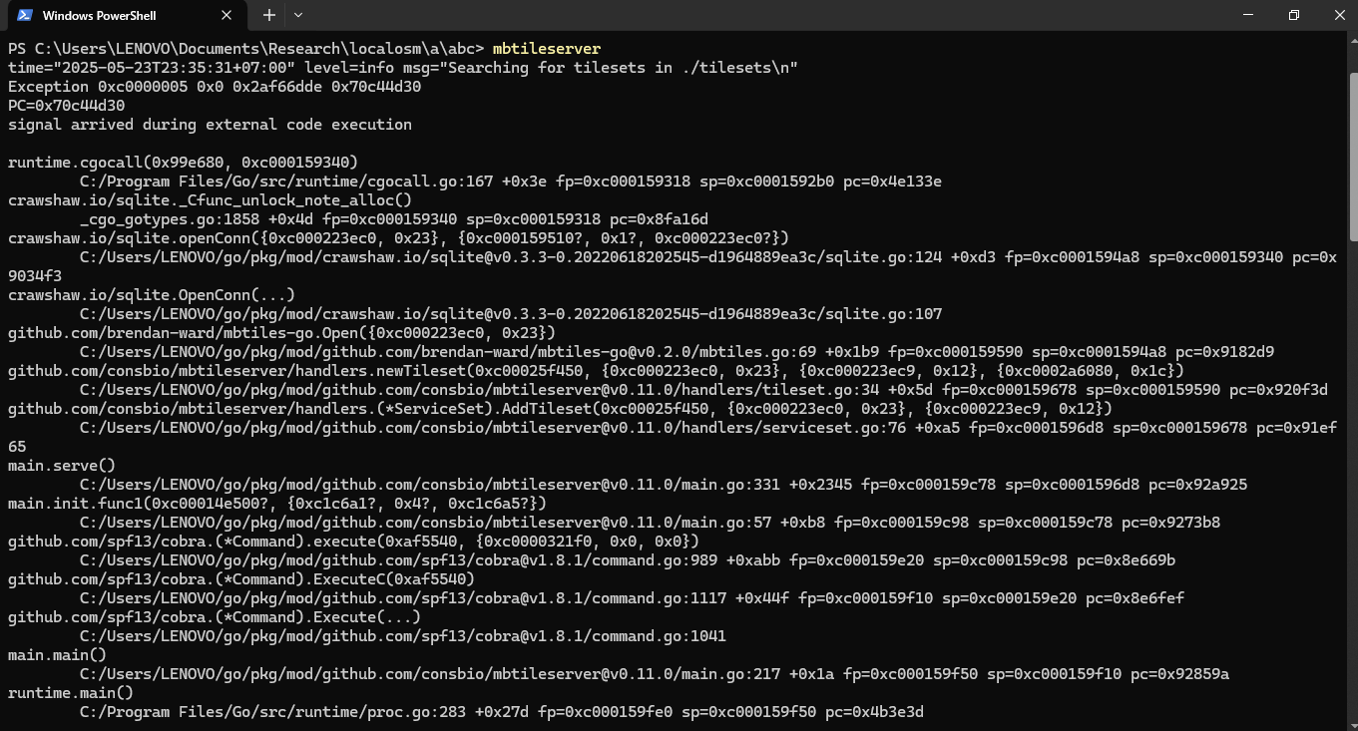Image resolution: width=1358 pixels, height=731 pixels.
Task: Minimize the terminal window
Action: [x=1248, y=15]
